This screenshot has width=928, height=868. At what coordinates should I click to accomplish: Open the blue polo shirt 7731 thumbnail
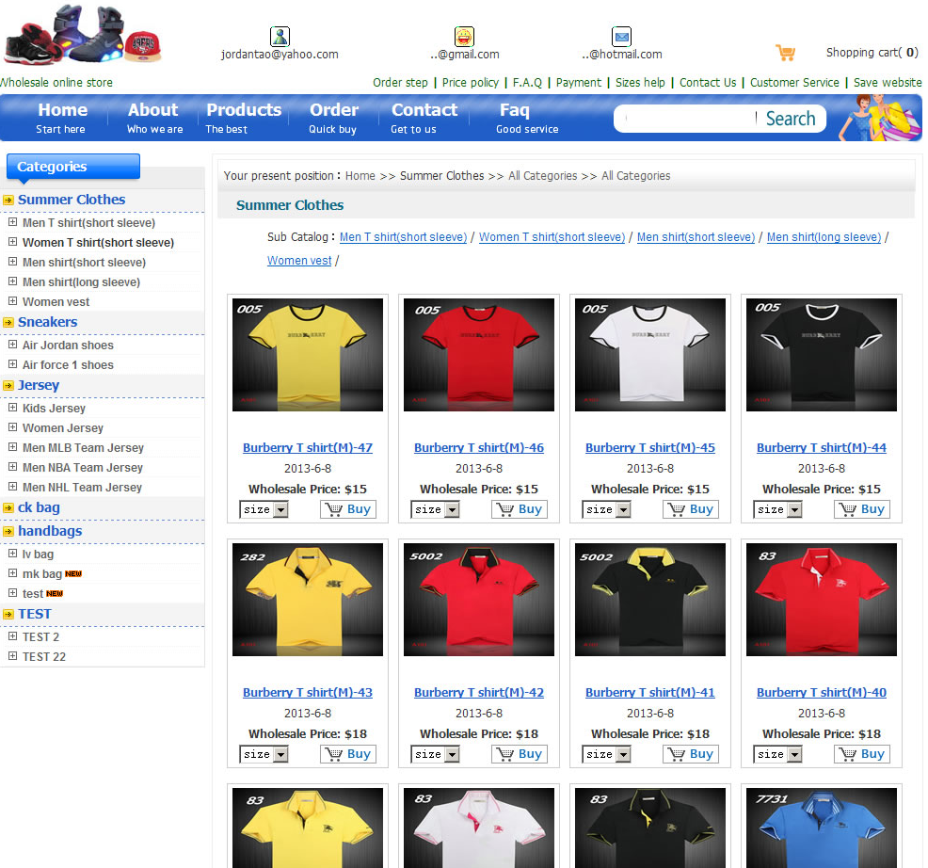[822, 828]
